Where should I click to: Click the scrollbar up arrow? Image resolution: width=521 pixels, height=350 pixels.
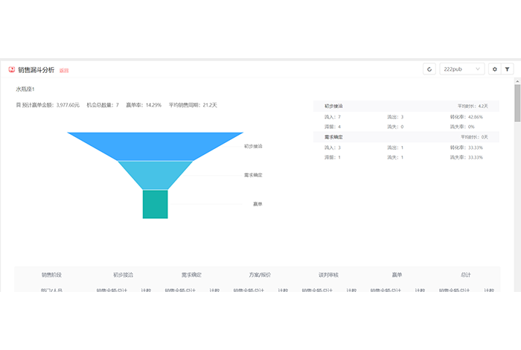click(517, 81)
